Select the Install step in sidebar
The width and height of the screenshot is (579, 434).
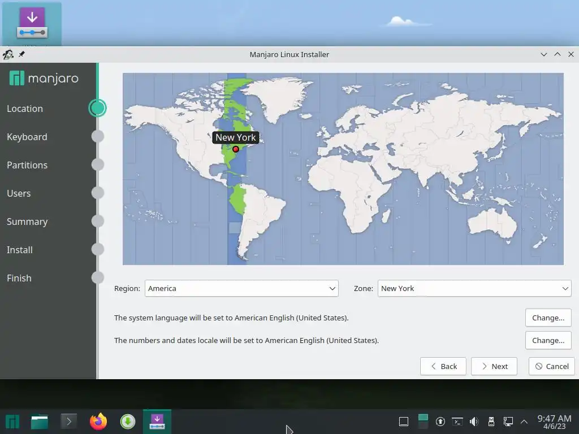pyautogui.click(x=20, y=250)
